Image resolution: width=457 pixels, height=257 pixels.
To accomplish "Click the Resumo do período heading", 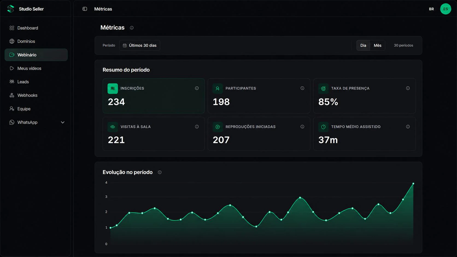I will tap(126, 70).
